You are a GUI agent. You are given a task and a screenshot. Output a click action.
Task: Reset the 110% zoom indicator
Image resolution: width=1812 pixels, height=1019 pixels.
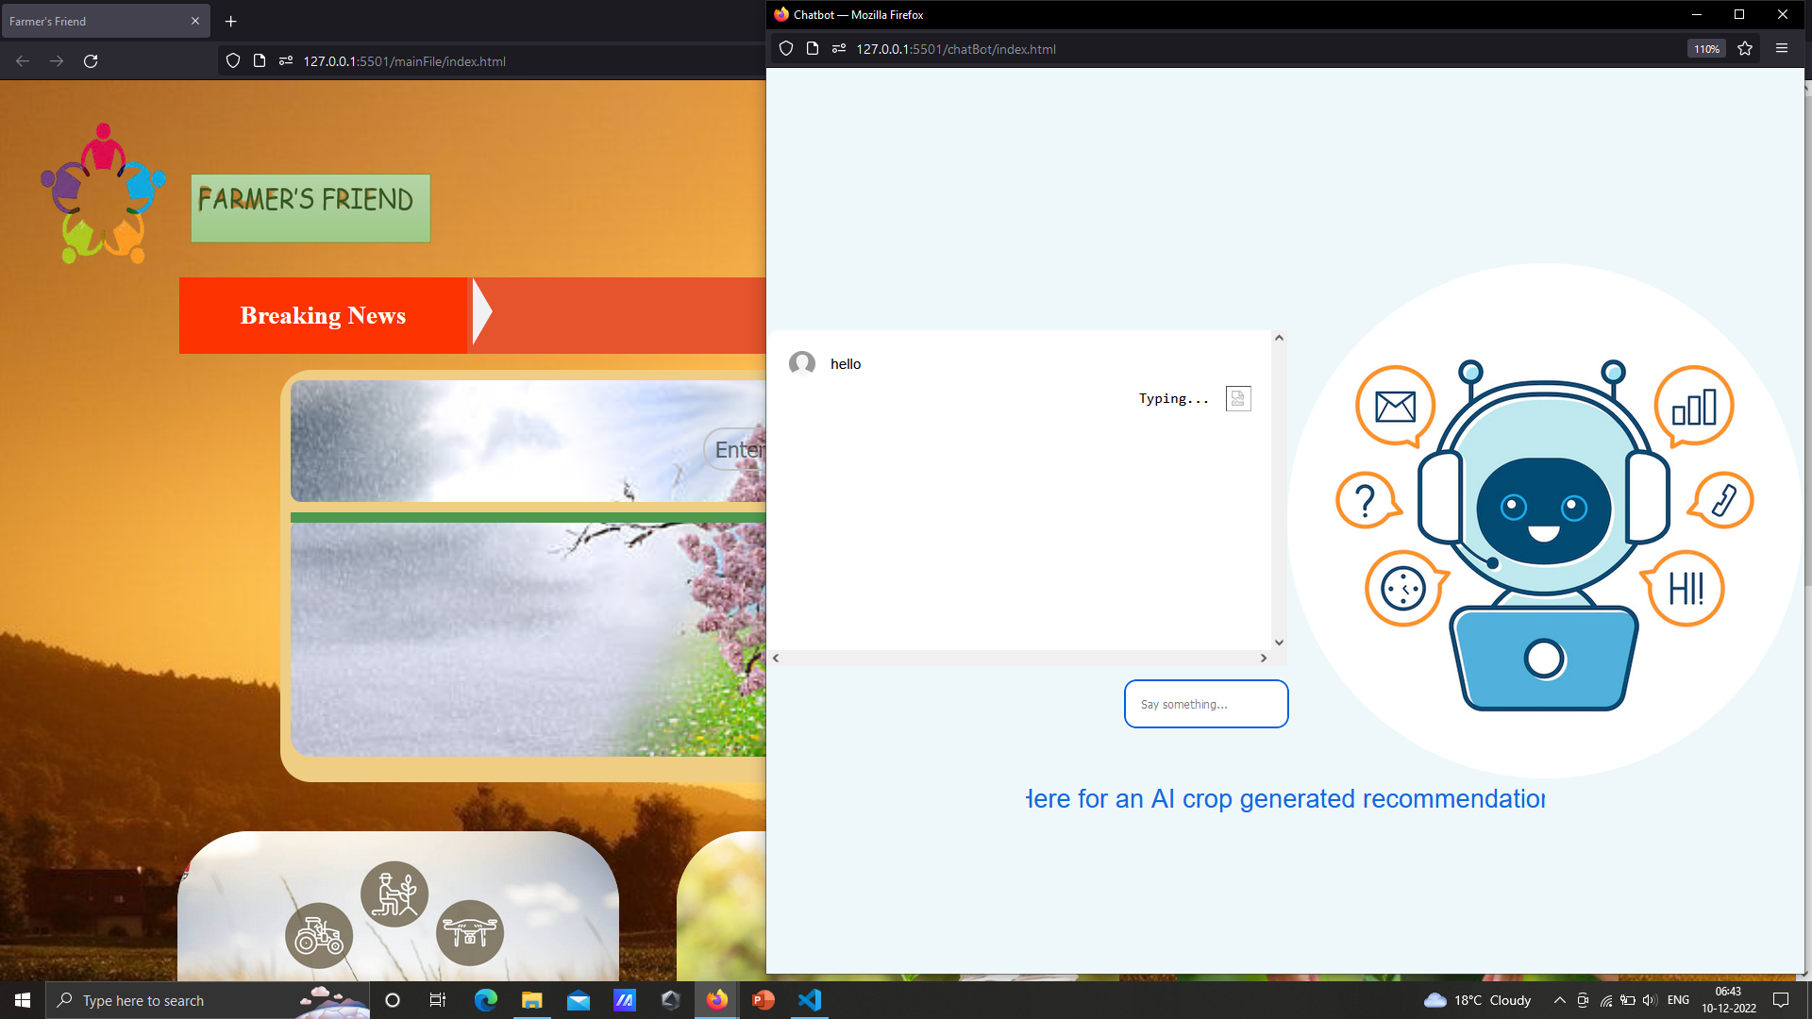(1706, 49)
